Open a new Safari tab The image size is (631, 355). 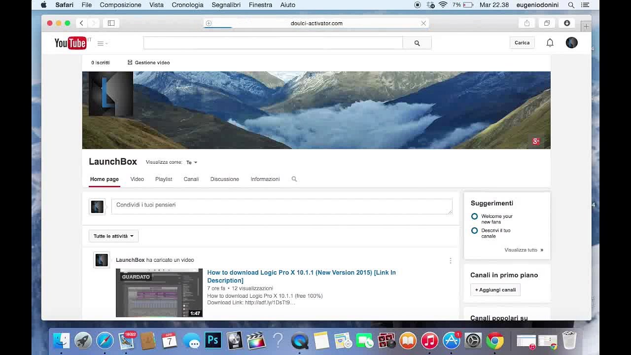[x=586, y=26]
